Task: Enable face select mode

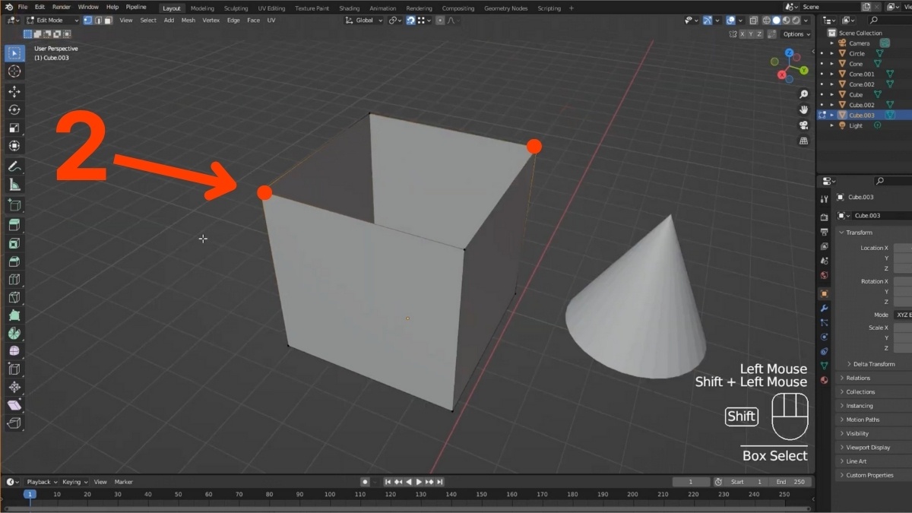Action: tap(108, 21)
